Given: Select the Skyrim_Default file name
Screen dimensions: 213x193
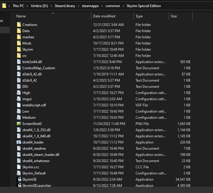Looking at the screenshot, I should (34, 173).
